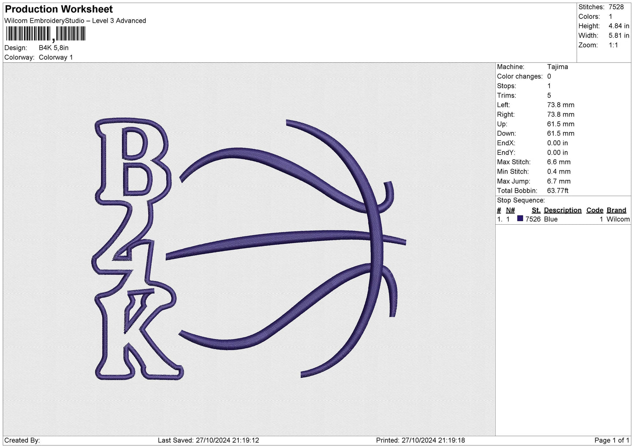Click the Total Bobbin value '63.77ft'
634x448 pixels.
pos(558,191)
